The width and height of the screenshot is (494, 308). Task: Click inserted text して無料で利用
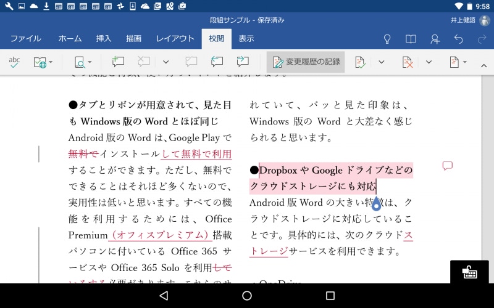point(196,153)
